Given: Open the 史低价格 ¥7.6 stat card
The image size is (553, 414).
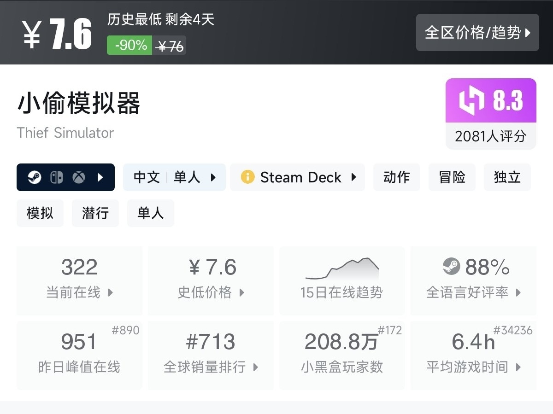Looking at the screenshot, I should 211,280.
